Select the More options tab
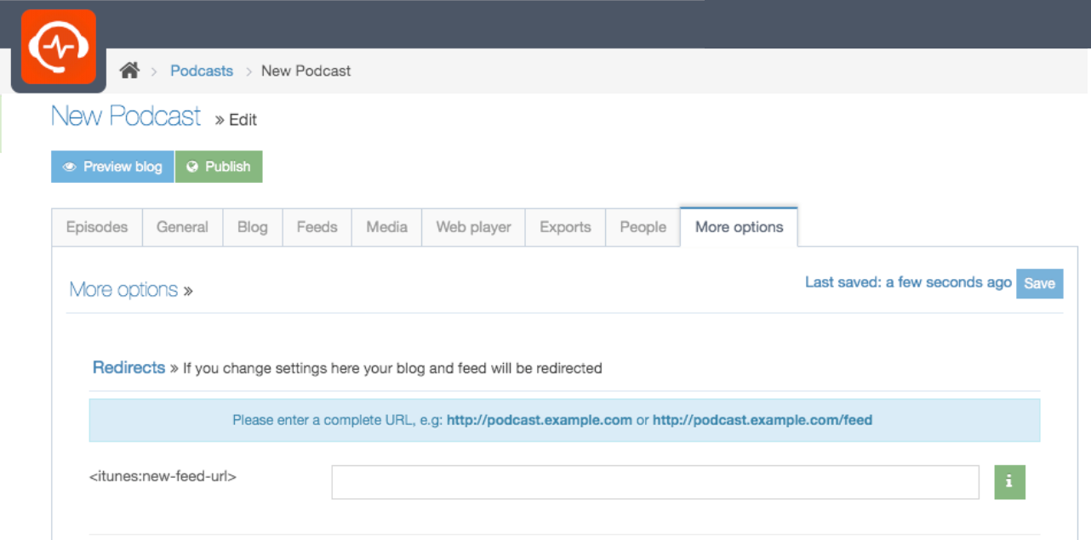Image resolution: width=1091 pixels, height=540 pixels. [739, 227]
